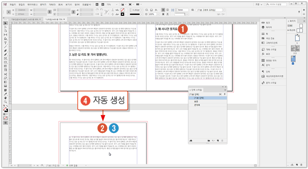Image resolution: width=308 pixels, height=169 pixels.
Task: Select the Eyedropper tool
Action: 5,94
